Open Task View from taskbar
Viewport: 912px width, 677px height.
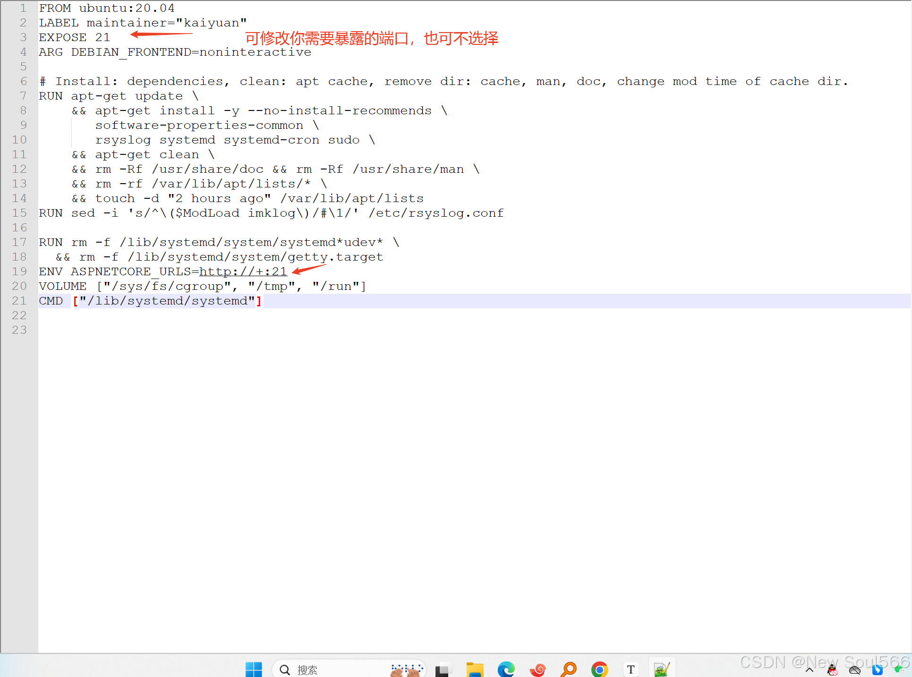tap(443, 669)
